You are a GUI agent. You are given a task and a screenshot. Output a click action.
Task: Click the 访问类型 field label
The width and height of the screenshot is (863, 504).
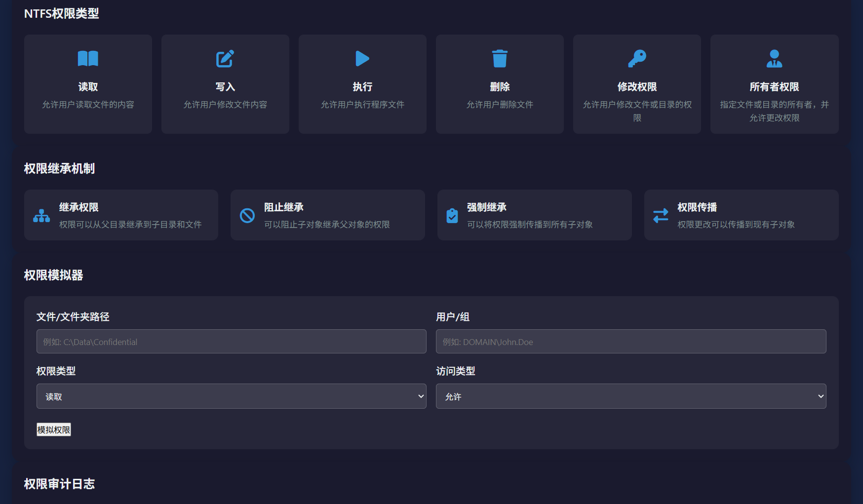tap(455, 371)
